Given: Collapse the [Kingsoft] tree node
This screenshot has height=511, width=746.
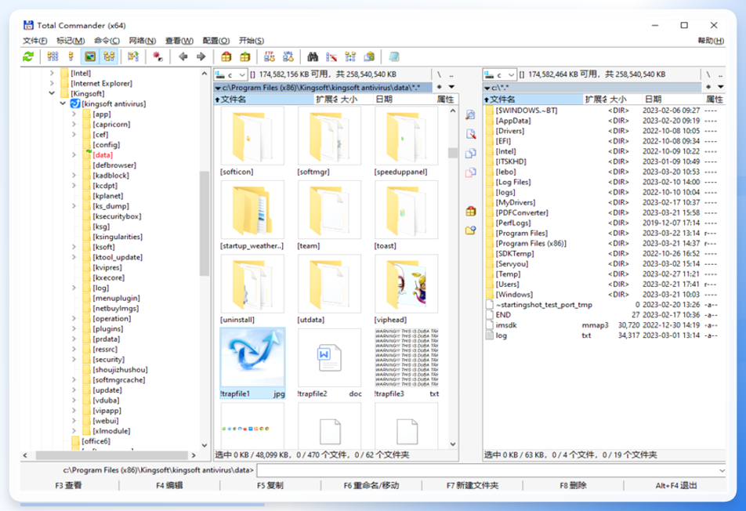Looking at the screenshot, I should [x=52, y=93].
